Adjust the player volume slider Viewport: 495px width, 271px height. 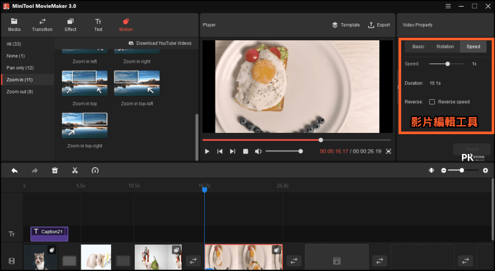pyautogui.click(x=284, y=151)
